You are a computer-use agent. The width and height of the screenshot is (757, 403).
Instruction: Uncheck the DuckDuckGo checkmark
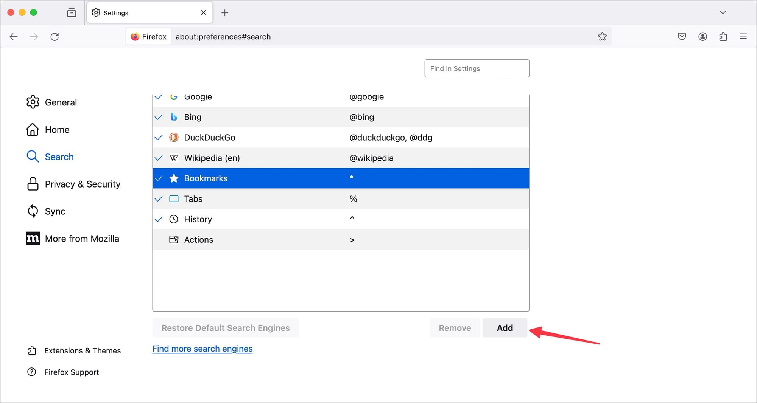pyautogui.click(x=159, y=138)
